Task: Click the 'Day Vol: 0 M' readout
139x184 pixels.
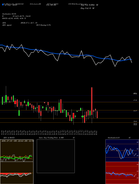Action: [87, 8]
